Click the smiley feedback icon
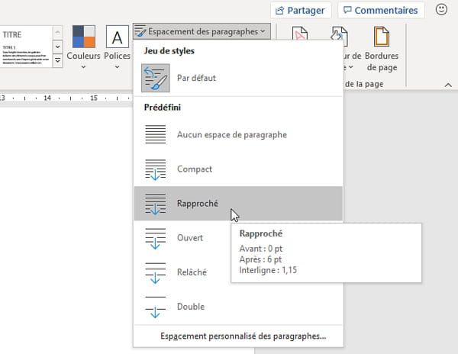458x354 pixels. pos(441,10)
